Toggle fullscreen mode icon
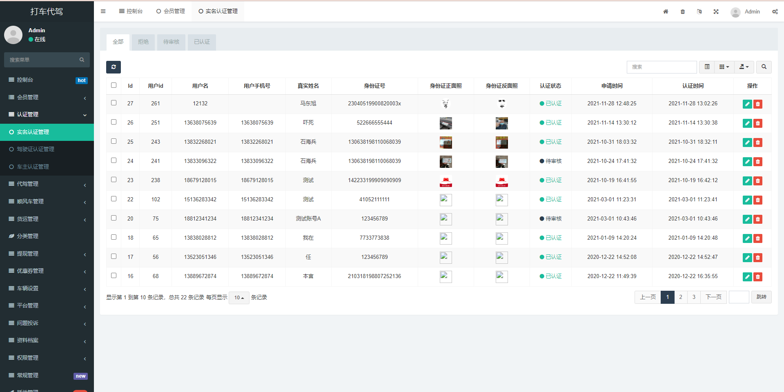Image resolution: width=784 pixels, height=392 pixels. [x=716, y=12]
